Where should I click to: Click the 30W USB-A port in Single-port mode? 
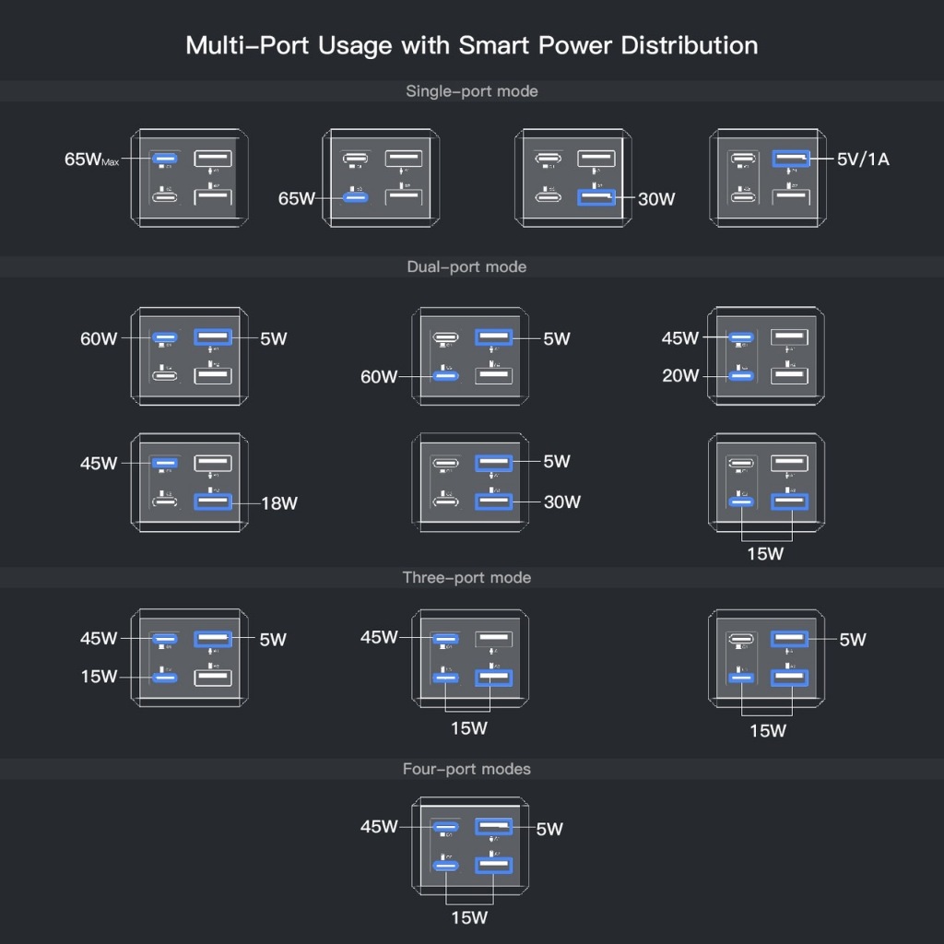pos(596,197)
